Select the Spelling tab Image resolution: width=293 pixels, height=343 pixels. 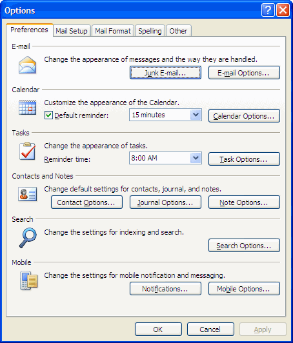point(150,31)
